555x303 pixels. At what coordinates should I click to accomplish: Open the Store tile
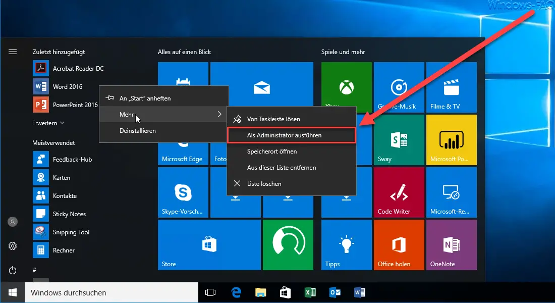click(x=209, y=245)
